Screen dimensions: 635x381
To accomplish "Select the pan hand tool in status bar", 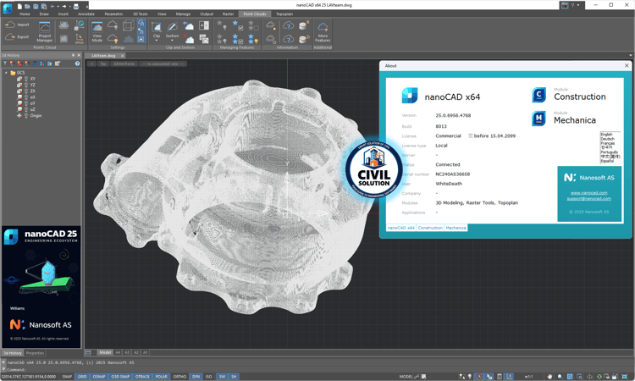I will 549,377.
